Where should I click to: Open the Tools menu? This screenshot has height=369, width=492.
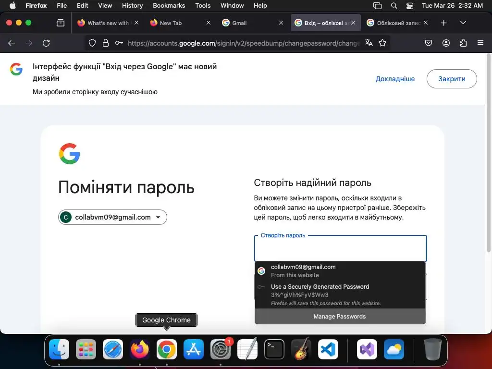click(203, 5)
